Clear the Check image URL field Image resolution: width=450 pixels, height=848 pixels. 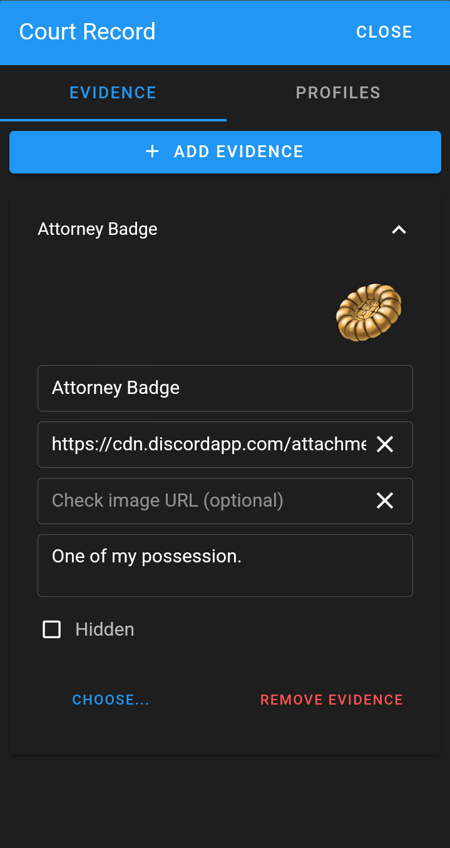point(384,501)
